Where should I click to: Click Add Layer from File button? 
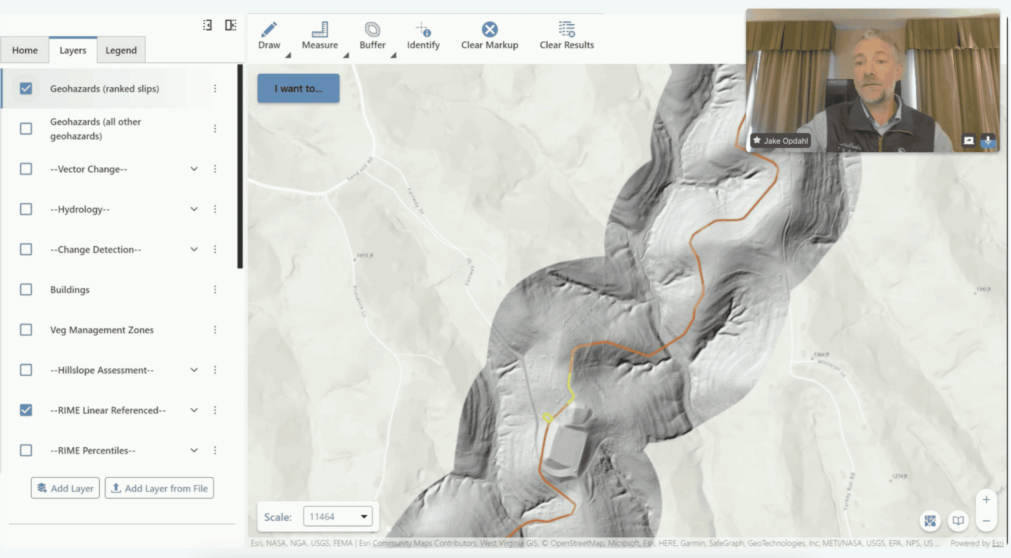(x=159, y=488)
